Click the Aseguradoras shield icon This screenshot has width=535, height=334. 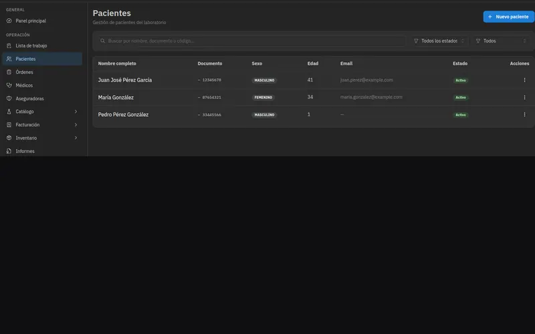click(9, 98)
